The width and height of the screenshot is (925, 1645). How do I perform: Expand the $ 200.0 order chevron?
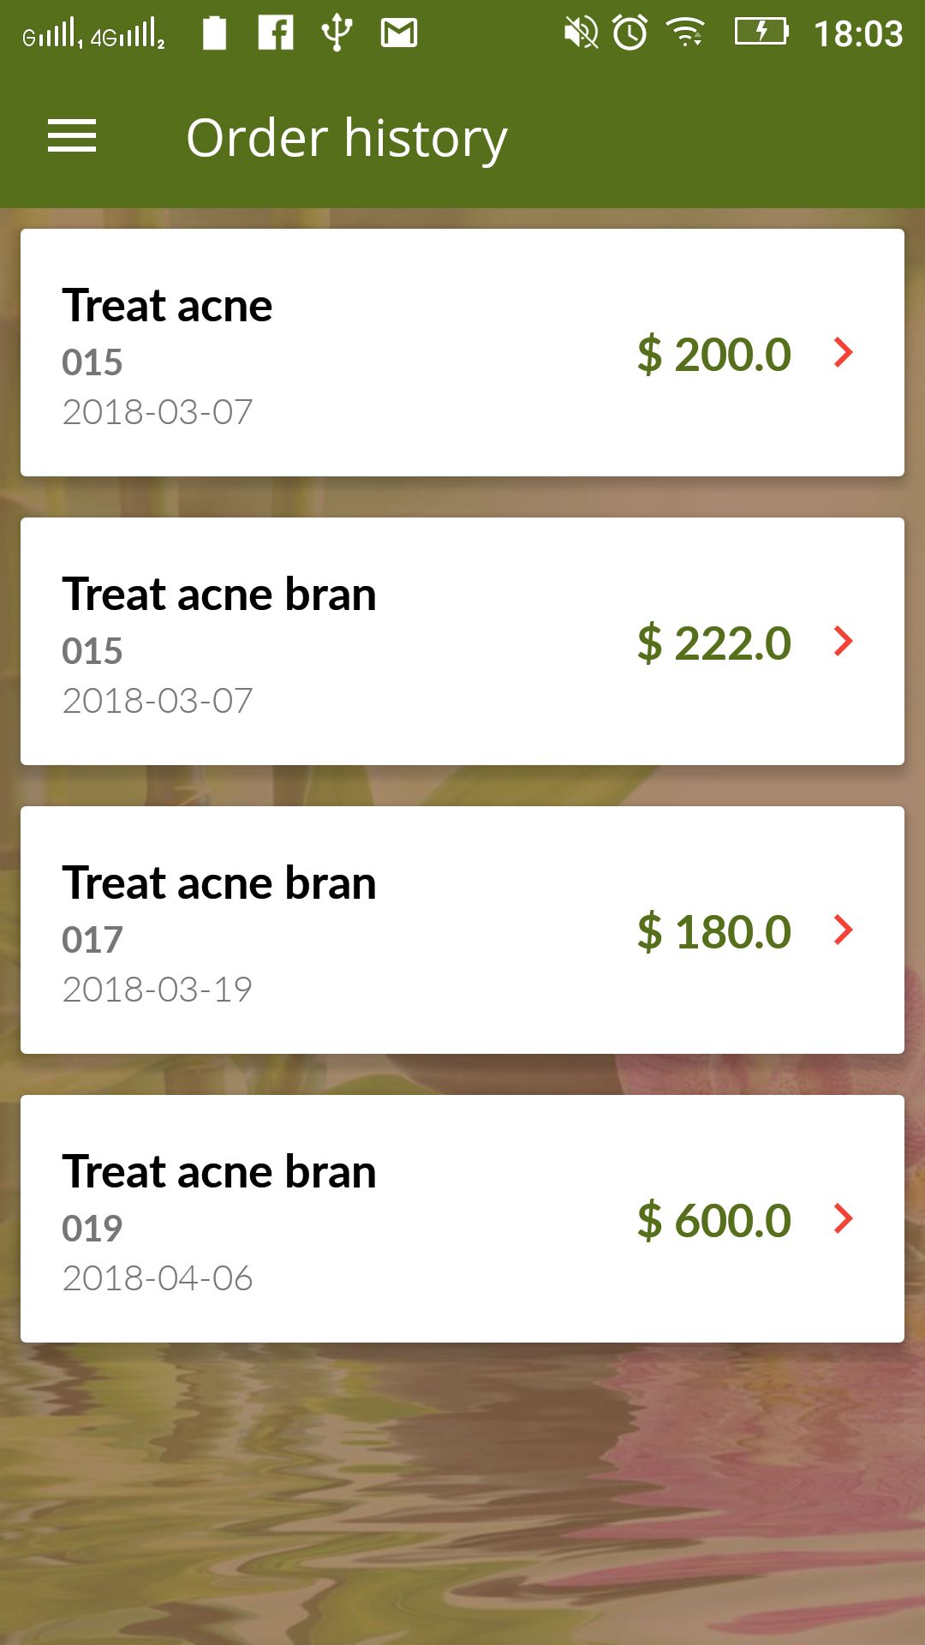844,352
